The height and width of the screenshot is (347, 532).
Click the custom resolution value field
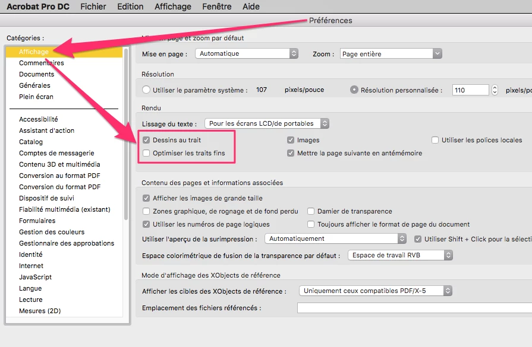[471, 90]
